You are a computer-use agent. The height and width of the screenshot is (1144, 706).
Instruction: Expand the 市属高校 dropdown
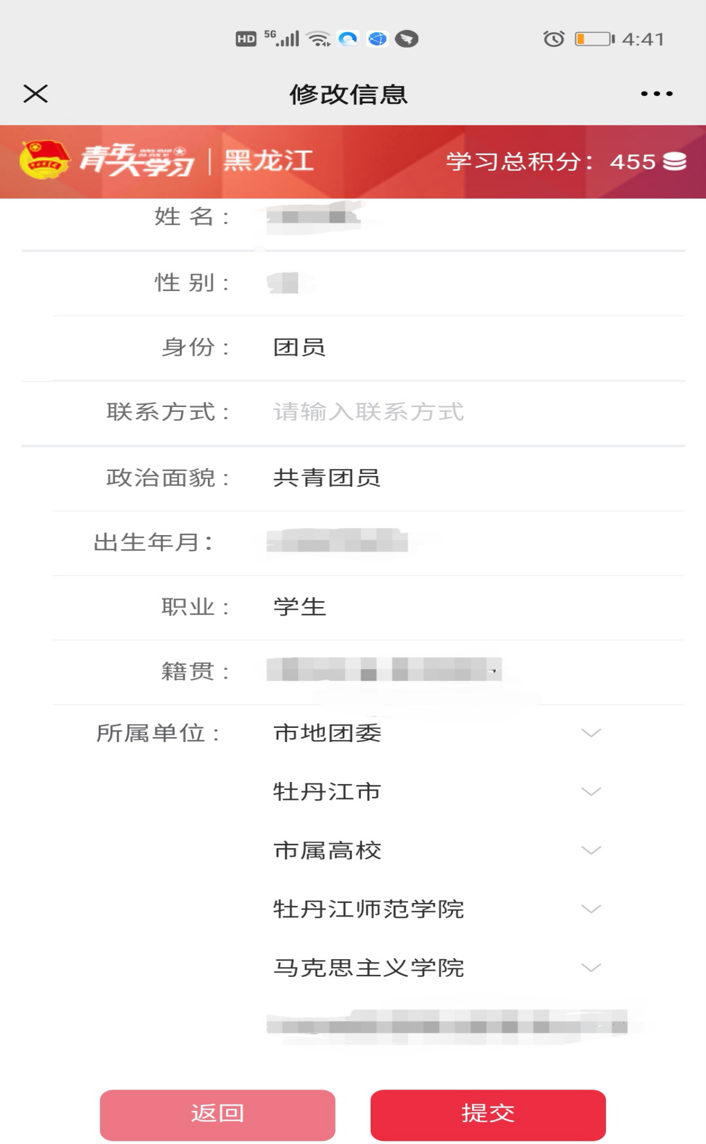pos(437,850)
